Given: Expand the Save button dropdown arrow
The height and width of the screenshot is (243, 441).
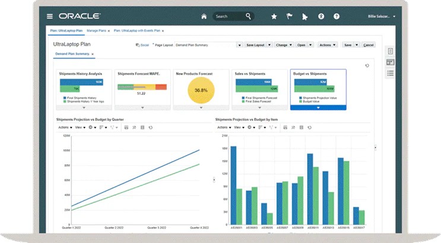Looking at the screenshot, I should (356, 45).
